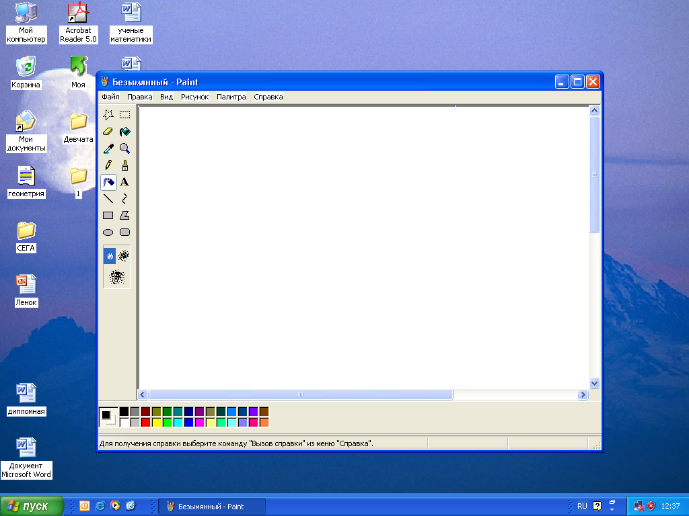Screen dimensions: 689x516
Task: Open the Рисунок menu
Action: tap(194, 97)
